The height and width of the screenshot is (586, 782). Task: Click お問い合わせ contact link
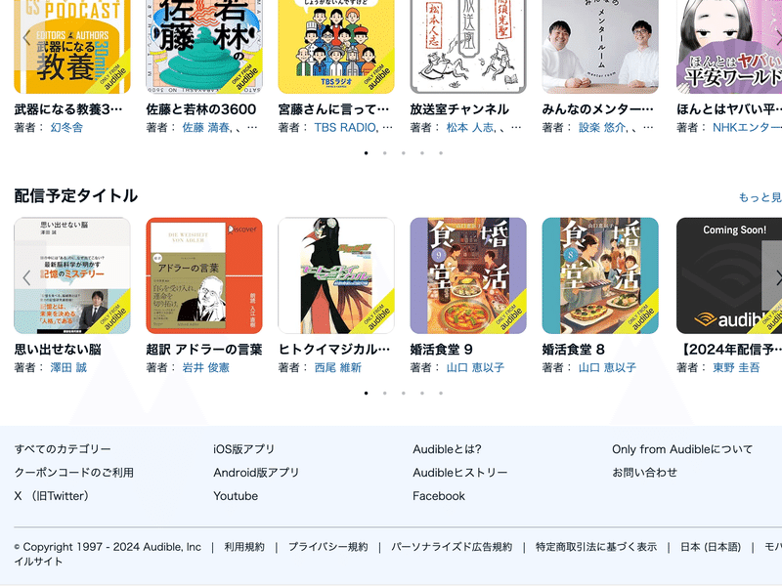pyautogui.click(x=644, y=473)
